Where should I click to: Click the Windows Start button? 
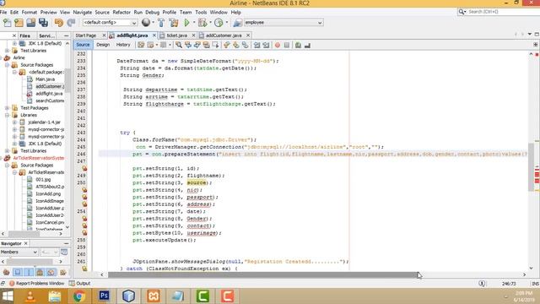click(7, 296)
